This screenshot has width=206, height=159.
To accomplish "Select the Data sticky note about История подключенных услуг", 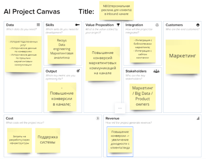I will 23,54.
